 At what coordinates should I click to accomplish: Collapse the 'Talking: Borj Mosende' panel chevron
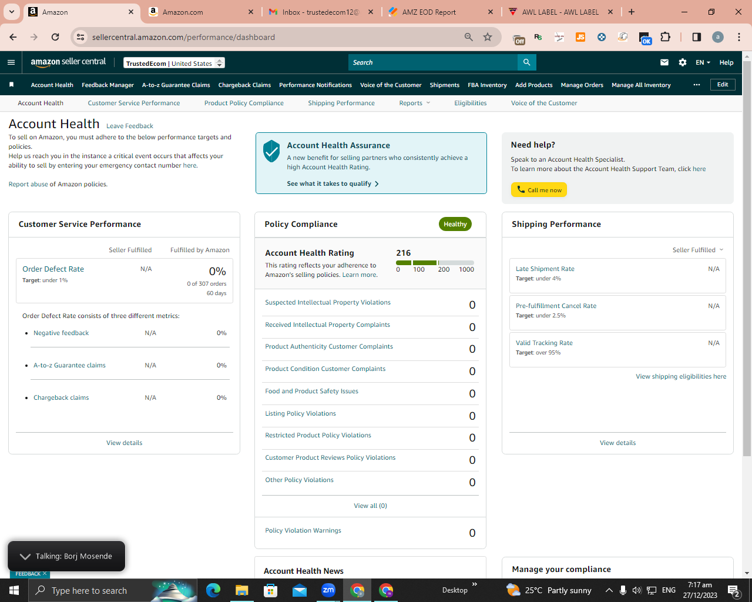click(x=25, y=556)
